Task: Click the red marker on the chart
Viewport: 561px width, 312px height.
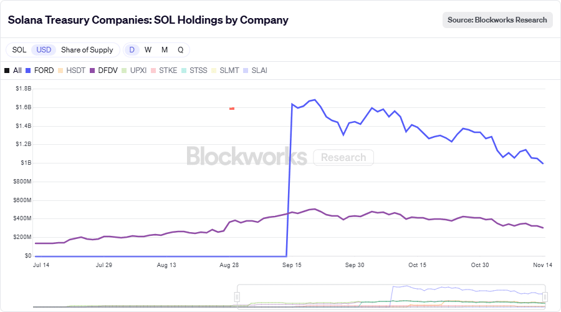Action: (232, 109)
